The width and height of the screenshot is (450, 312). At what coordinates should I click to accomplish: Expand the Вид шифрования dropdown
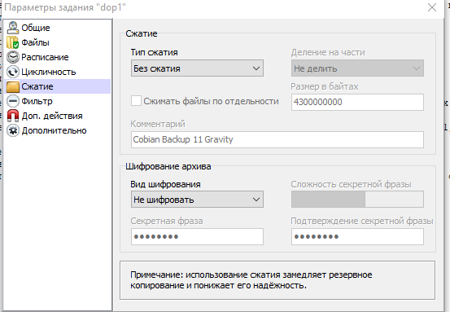[197, 200]
